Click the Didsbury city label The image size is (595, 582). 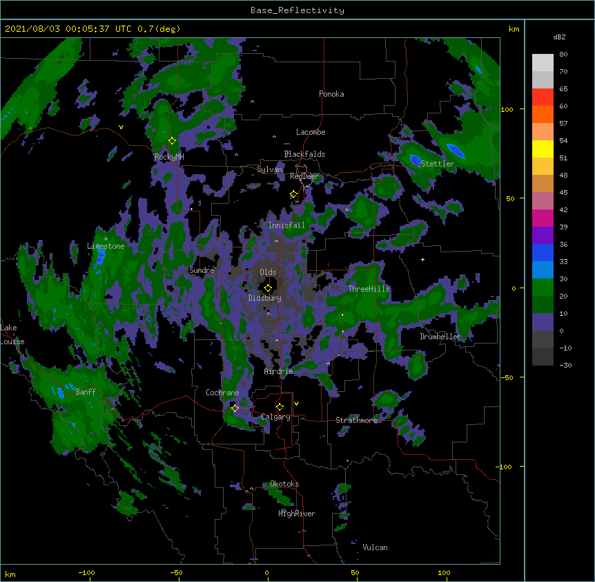[265, 298]
